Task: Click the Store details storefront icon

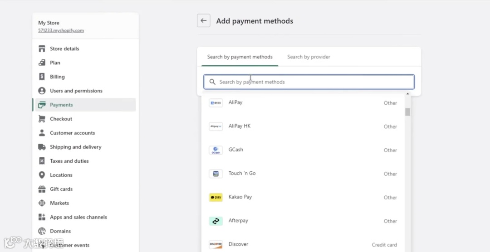Action: [42, 48]
